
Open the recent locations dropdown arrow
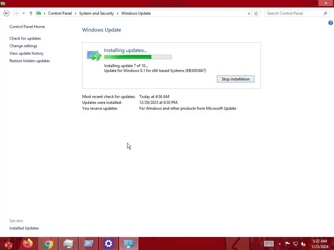[23, 13]
